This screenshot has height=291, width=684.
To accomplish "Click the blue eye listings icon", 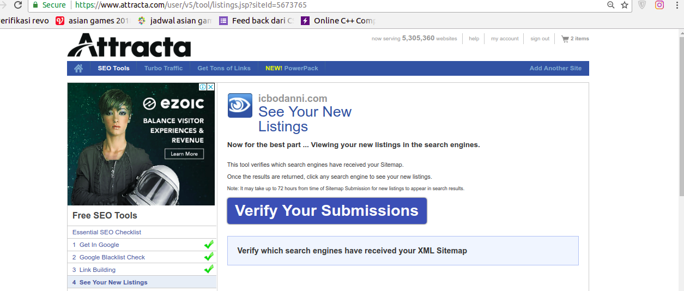I will 240,105.
